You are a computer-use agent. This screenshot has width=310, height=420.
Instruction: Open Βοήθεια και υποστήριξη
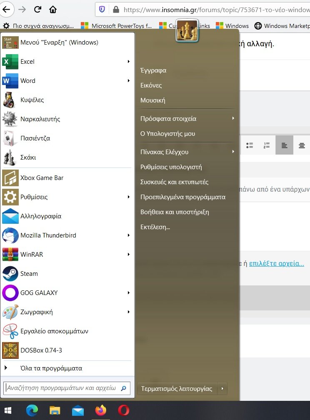click(x=175, y=212)
